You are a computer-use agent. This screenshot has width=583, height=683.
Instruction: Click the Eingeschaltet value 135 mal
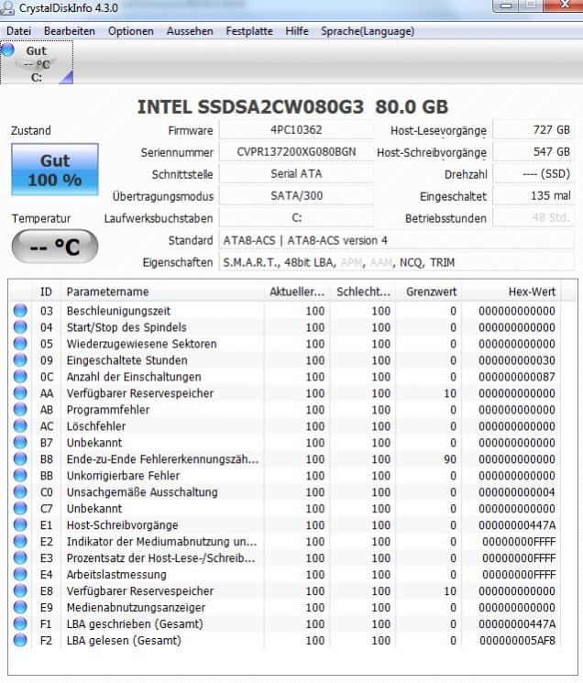click(x=533, y=195)
